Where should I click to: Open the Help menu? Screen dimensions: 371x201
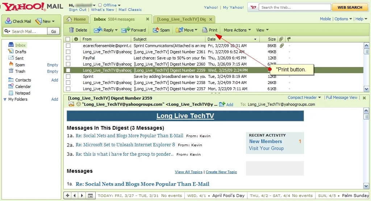coord(361,19)
